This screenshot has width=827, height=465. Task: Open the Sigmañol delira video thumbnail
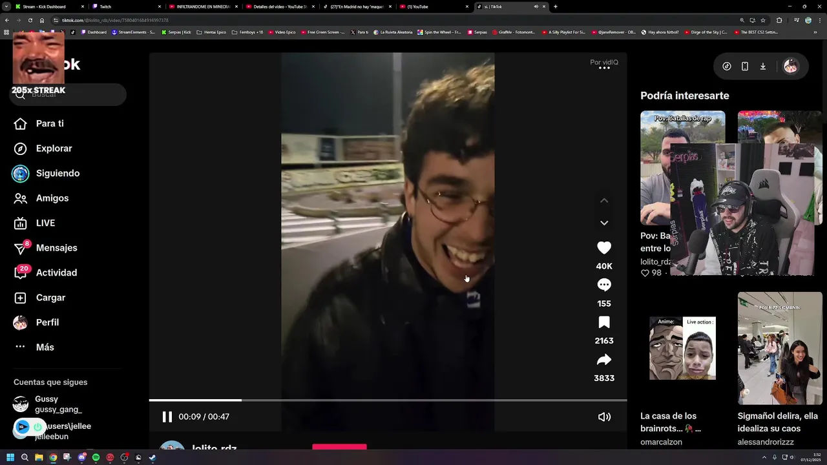tap(780, 348)
